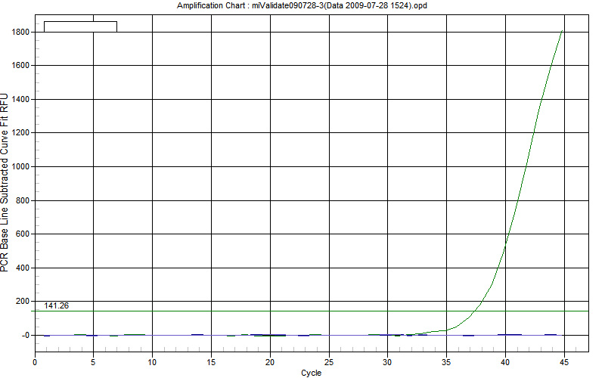Viewport: 605px width, 378px height.
Task: Click the X-axis cycle tick 15
Action: click(x=211, y=362)
